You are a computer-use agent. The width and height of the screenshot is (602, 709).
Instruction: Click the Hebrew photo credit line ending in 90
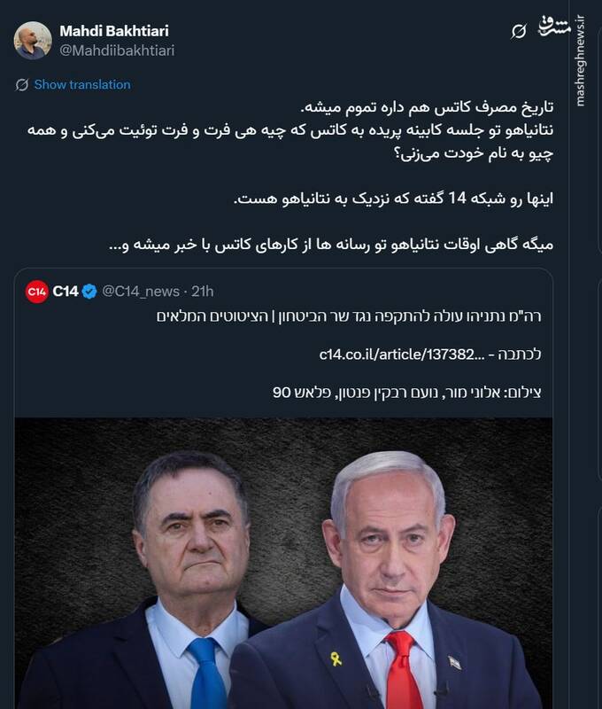pyautogui.click(x=407, y=393)
